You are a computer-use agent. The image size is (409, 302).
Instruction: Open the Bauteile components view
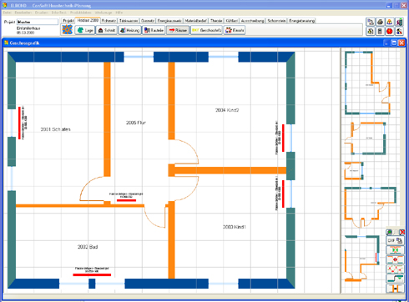(154, 30)
